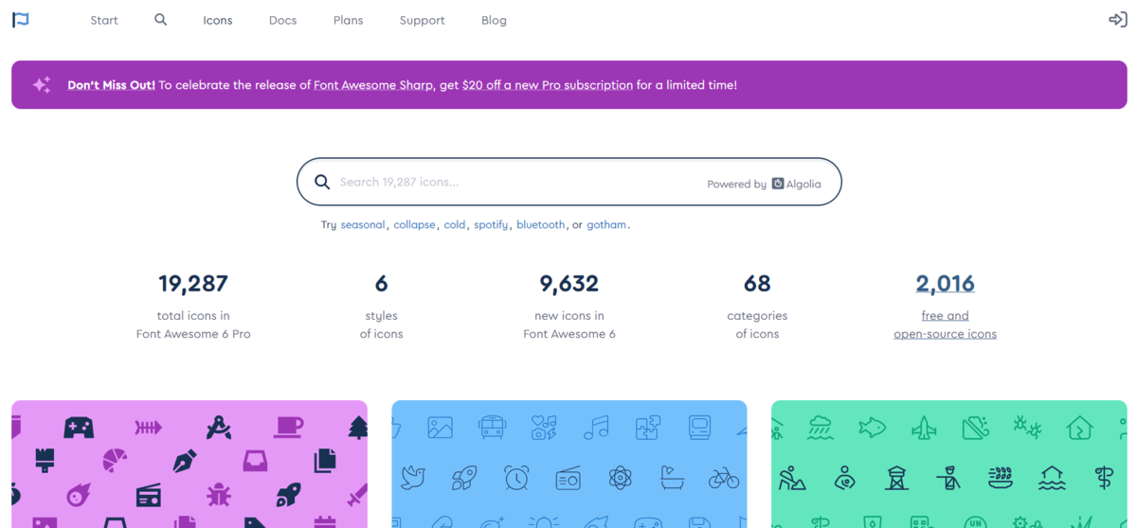This screenshot has height=528, width=1137.
Task: Try the bluetooth search suggestion
Action: pos(541,225)
